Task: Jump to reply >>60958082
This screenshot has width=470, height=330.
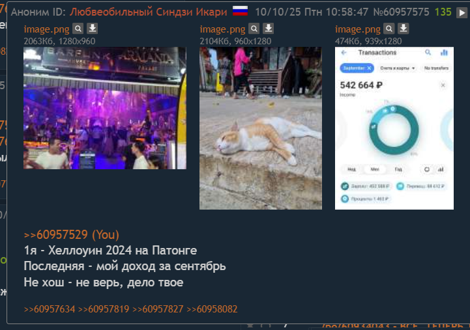Action: [213, 309]
